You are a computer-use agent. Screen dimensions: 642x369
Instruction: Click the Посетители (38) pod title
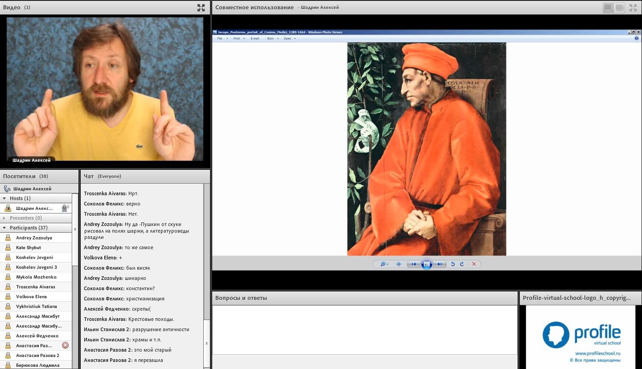point(25,176)
